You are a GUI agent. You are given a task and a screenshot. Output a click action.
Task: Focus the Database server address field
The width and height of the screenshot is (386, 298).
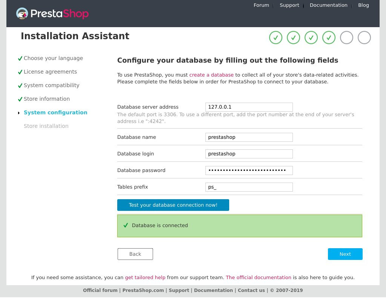[x=249, y=107]
